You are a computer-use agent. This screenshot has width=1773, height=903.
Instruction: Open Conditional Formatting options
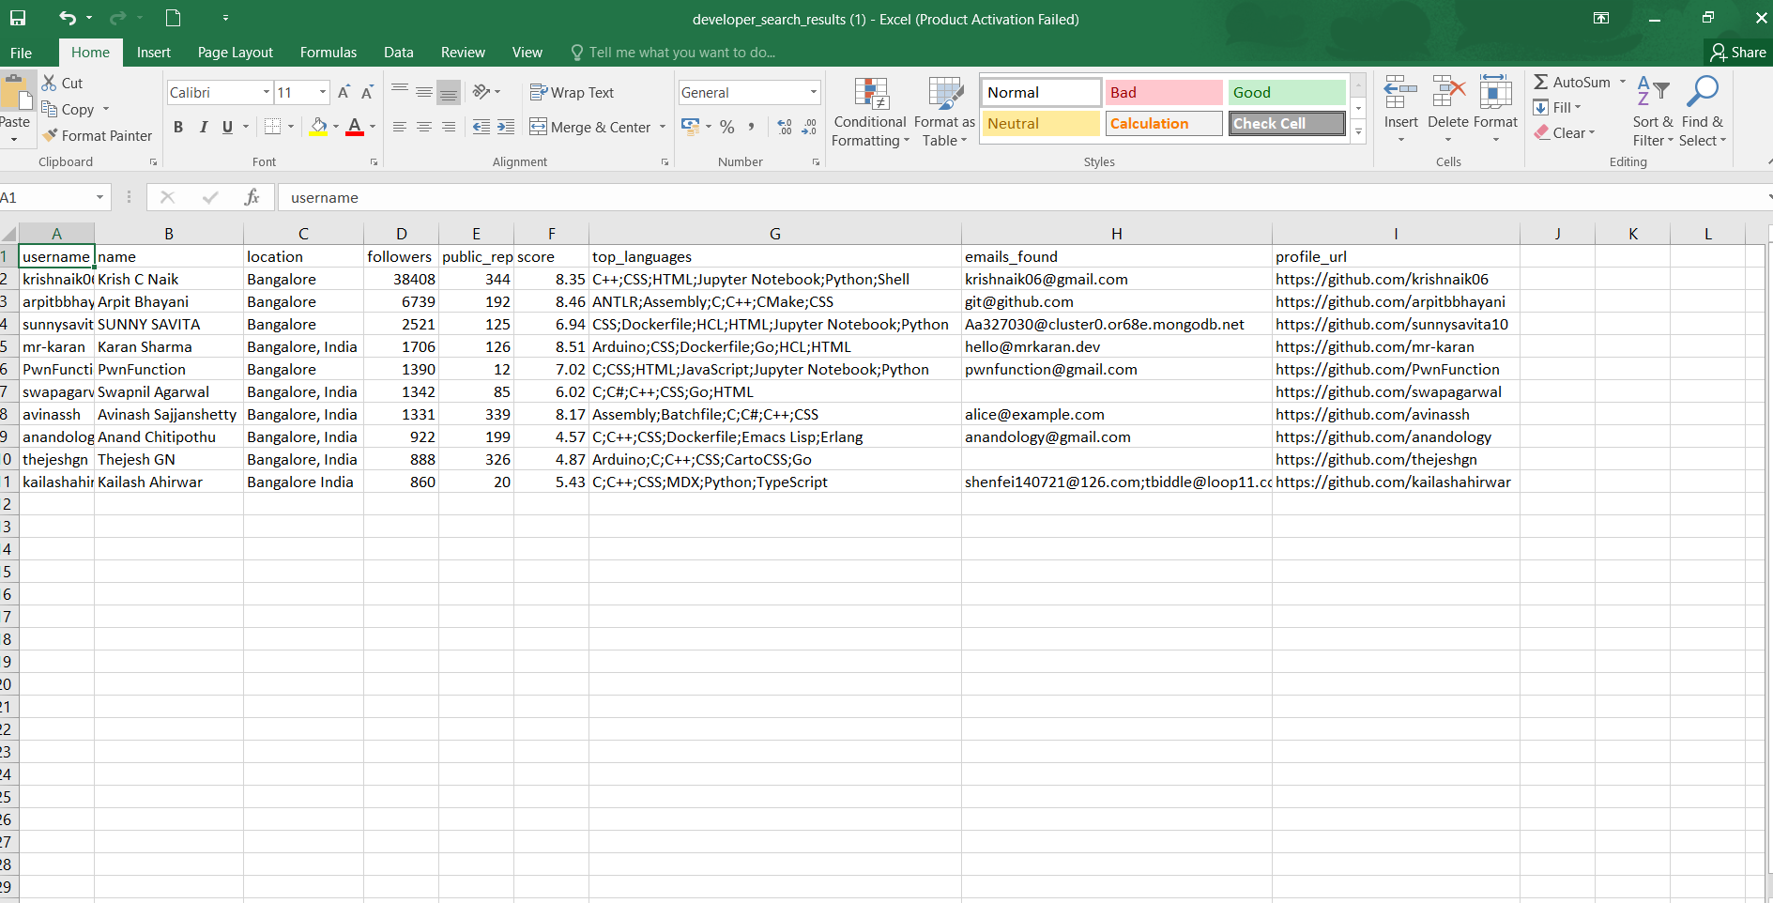point(869,111)
